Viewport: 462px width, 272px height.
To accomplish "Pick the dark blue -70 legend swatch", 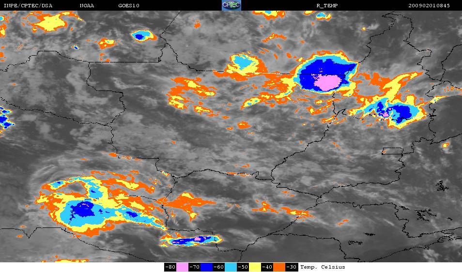I will [x=207, y=267].
